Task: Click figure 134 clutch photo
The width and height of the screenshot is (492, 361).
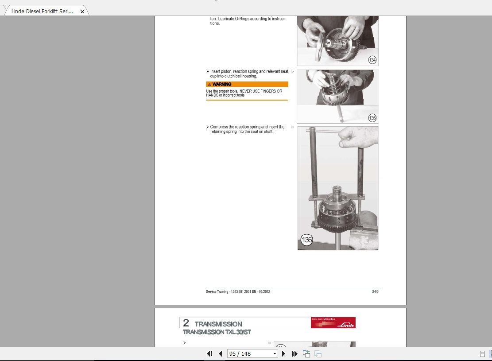Action: click(x=337, y=40)
